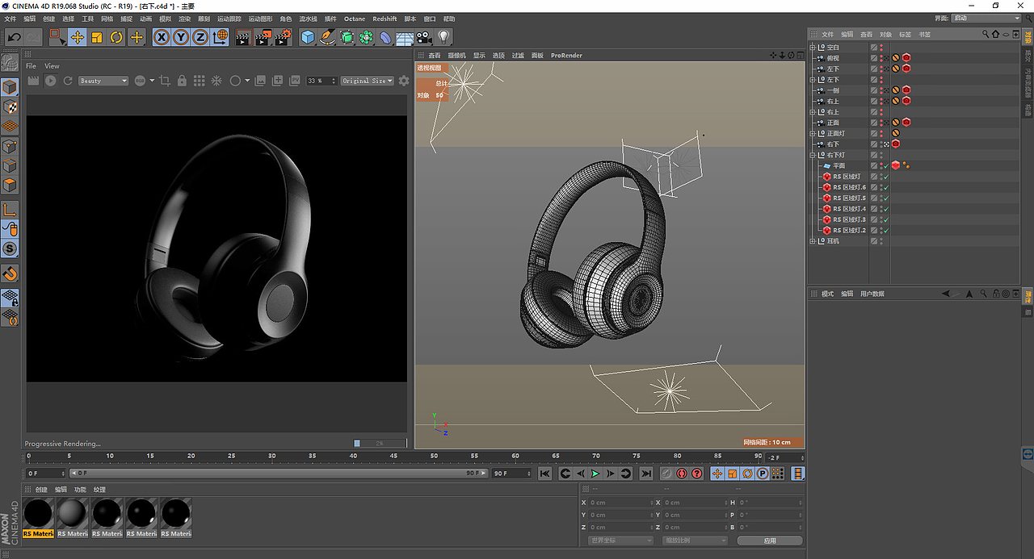Toggle RS 区域灯.2 enable checkmark
Image resolution: width=1034 pixels, height=559 pixels.
coord(886,230)
